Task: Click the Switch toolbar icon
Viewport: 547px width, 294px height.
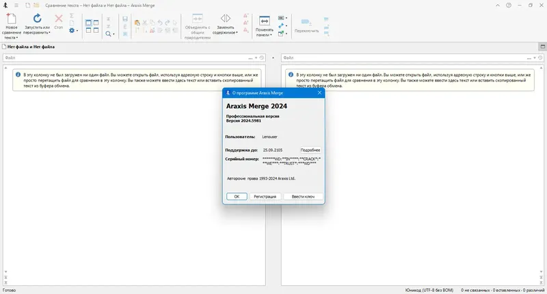Action: coord(306,23)
